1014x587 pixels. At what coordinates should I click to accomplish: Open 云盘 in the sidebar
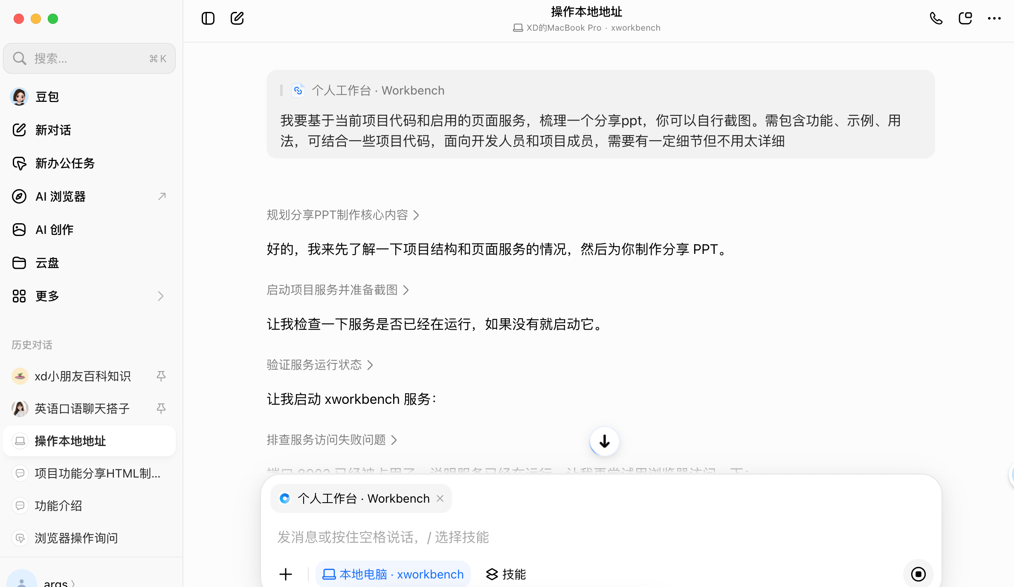coord(89,263)
